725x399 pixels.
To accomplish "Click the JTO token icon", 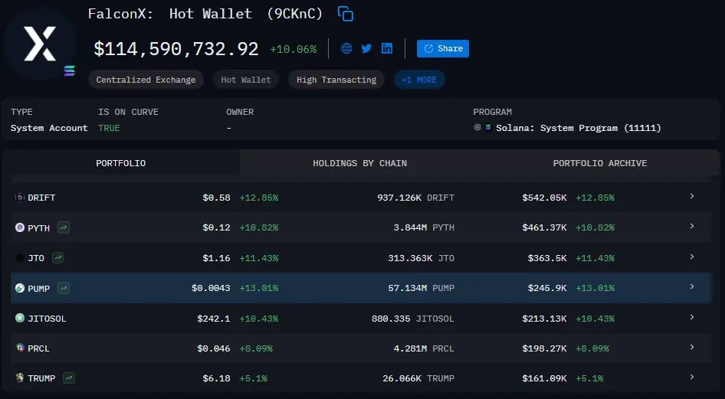I will (x=20, y=258).
